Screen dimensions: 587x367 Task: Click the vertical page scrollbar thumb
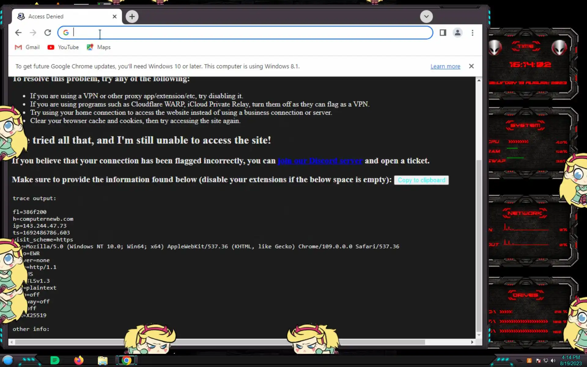(x=479, y=245)
